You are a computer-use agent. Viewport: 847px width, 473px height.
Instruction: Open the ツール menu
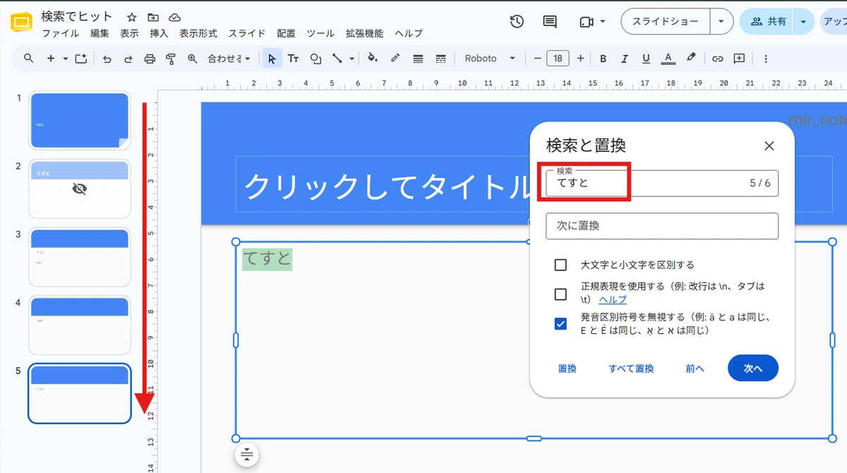320,33
